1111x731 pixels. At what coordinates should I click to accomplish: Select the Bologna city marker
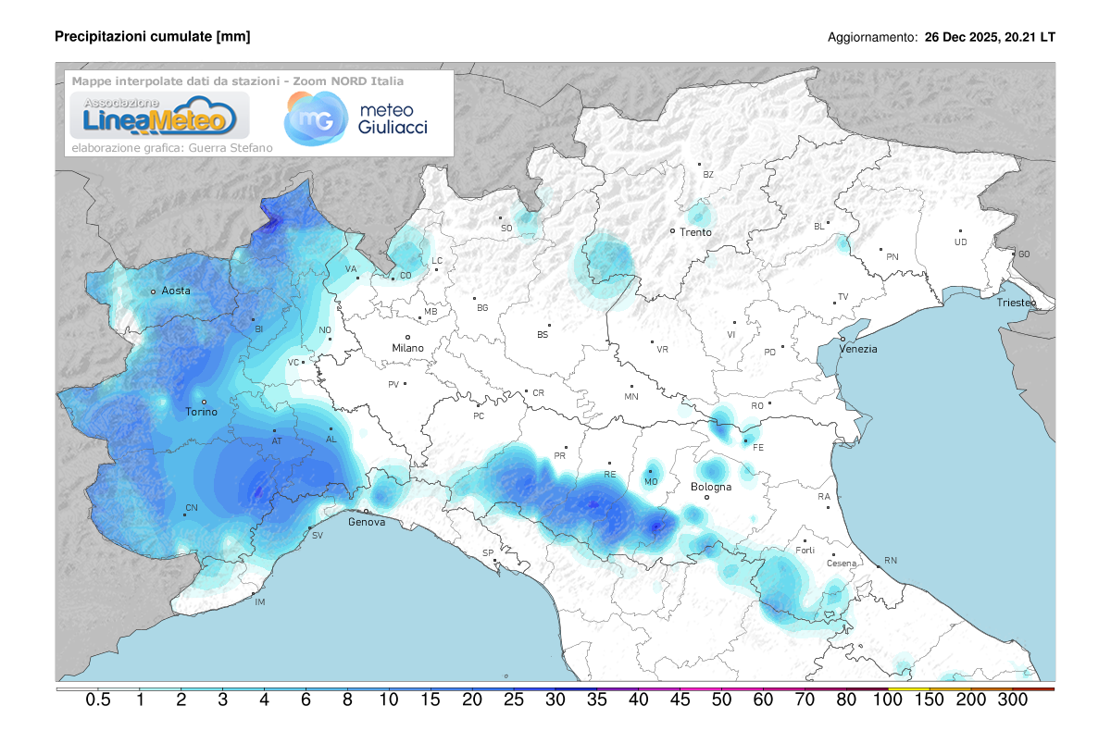[x=706, y=497]
